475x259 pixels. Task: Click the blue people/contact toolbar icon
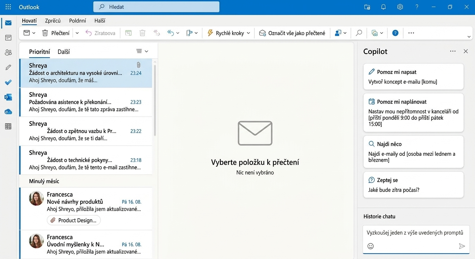tap(338, 33)
